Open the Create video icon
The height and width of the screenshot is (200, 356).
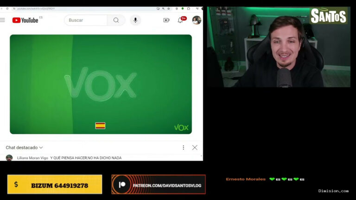(x=166, y=20)
